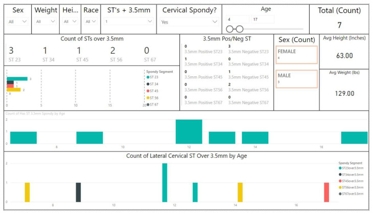Select ST45over3.5mm legend dot in lower chart
The image size is (373, 214).
click(x=340, y=181)
